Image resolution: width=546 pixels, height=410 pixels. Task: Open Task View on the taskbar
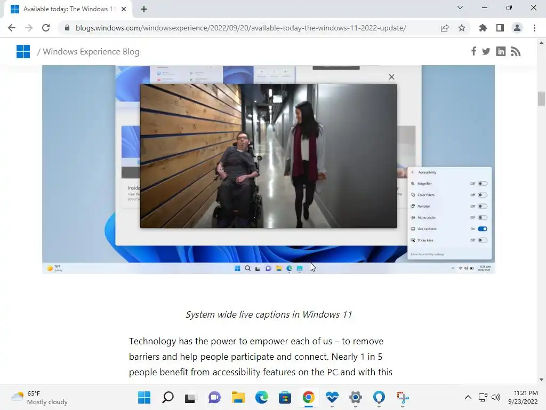point(190,397)
